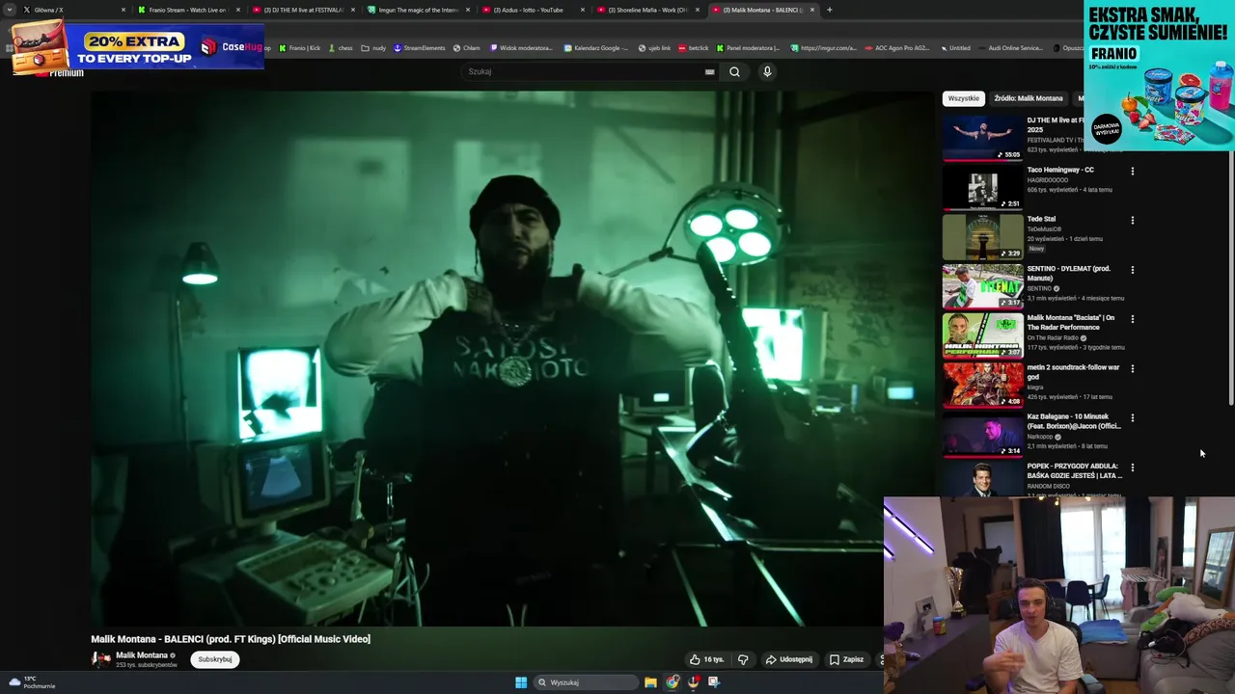
Task: Open the tab search dropdown arrow
Action: (11, 10)
